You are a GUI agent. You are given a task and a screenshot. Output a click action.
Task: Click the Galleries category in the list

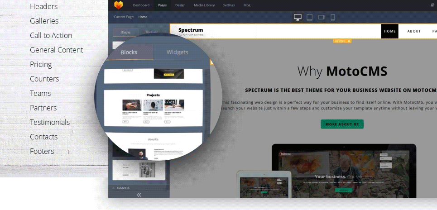44,21
